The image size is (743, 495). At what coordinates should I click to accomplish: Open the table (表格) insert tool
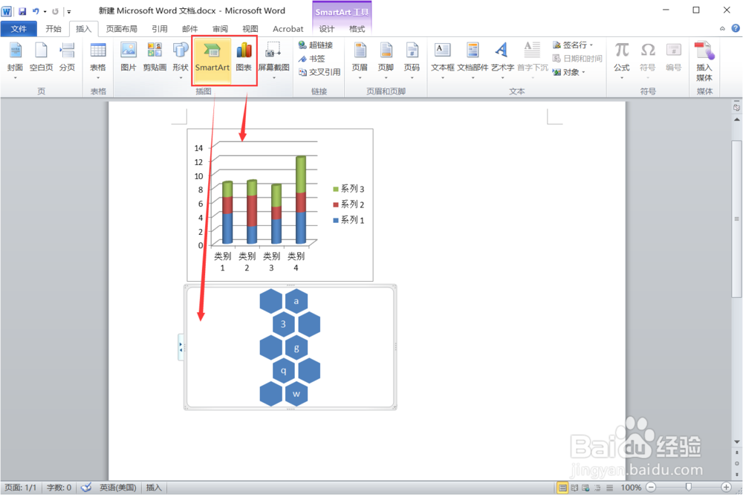click(x=98, y=60)
